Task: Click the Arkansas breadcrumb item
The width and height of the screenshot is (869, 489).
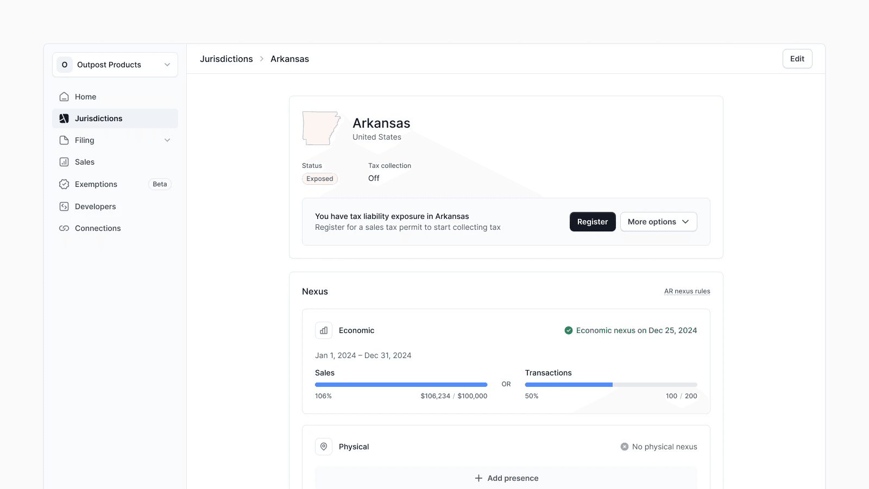Action: (x=289, y=59)
